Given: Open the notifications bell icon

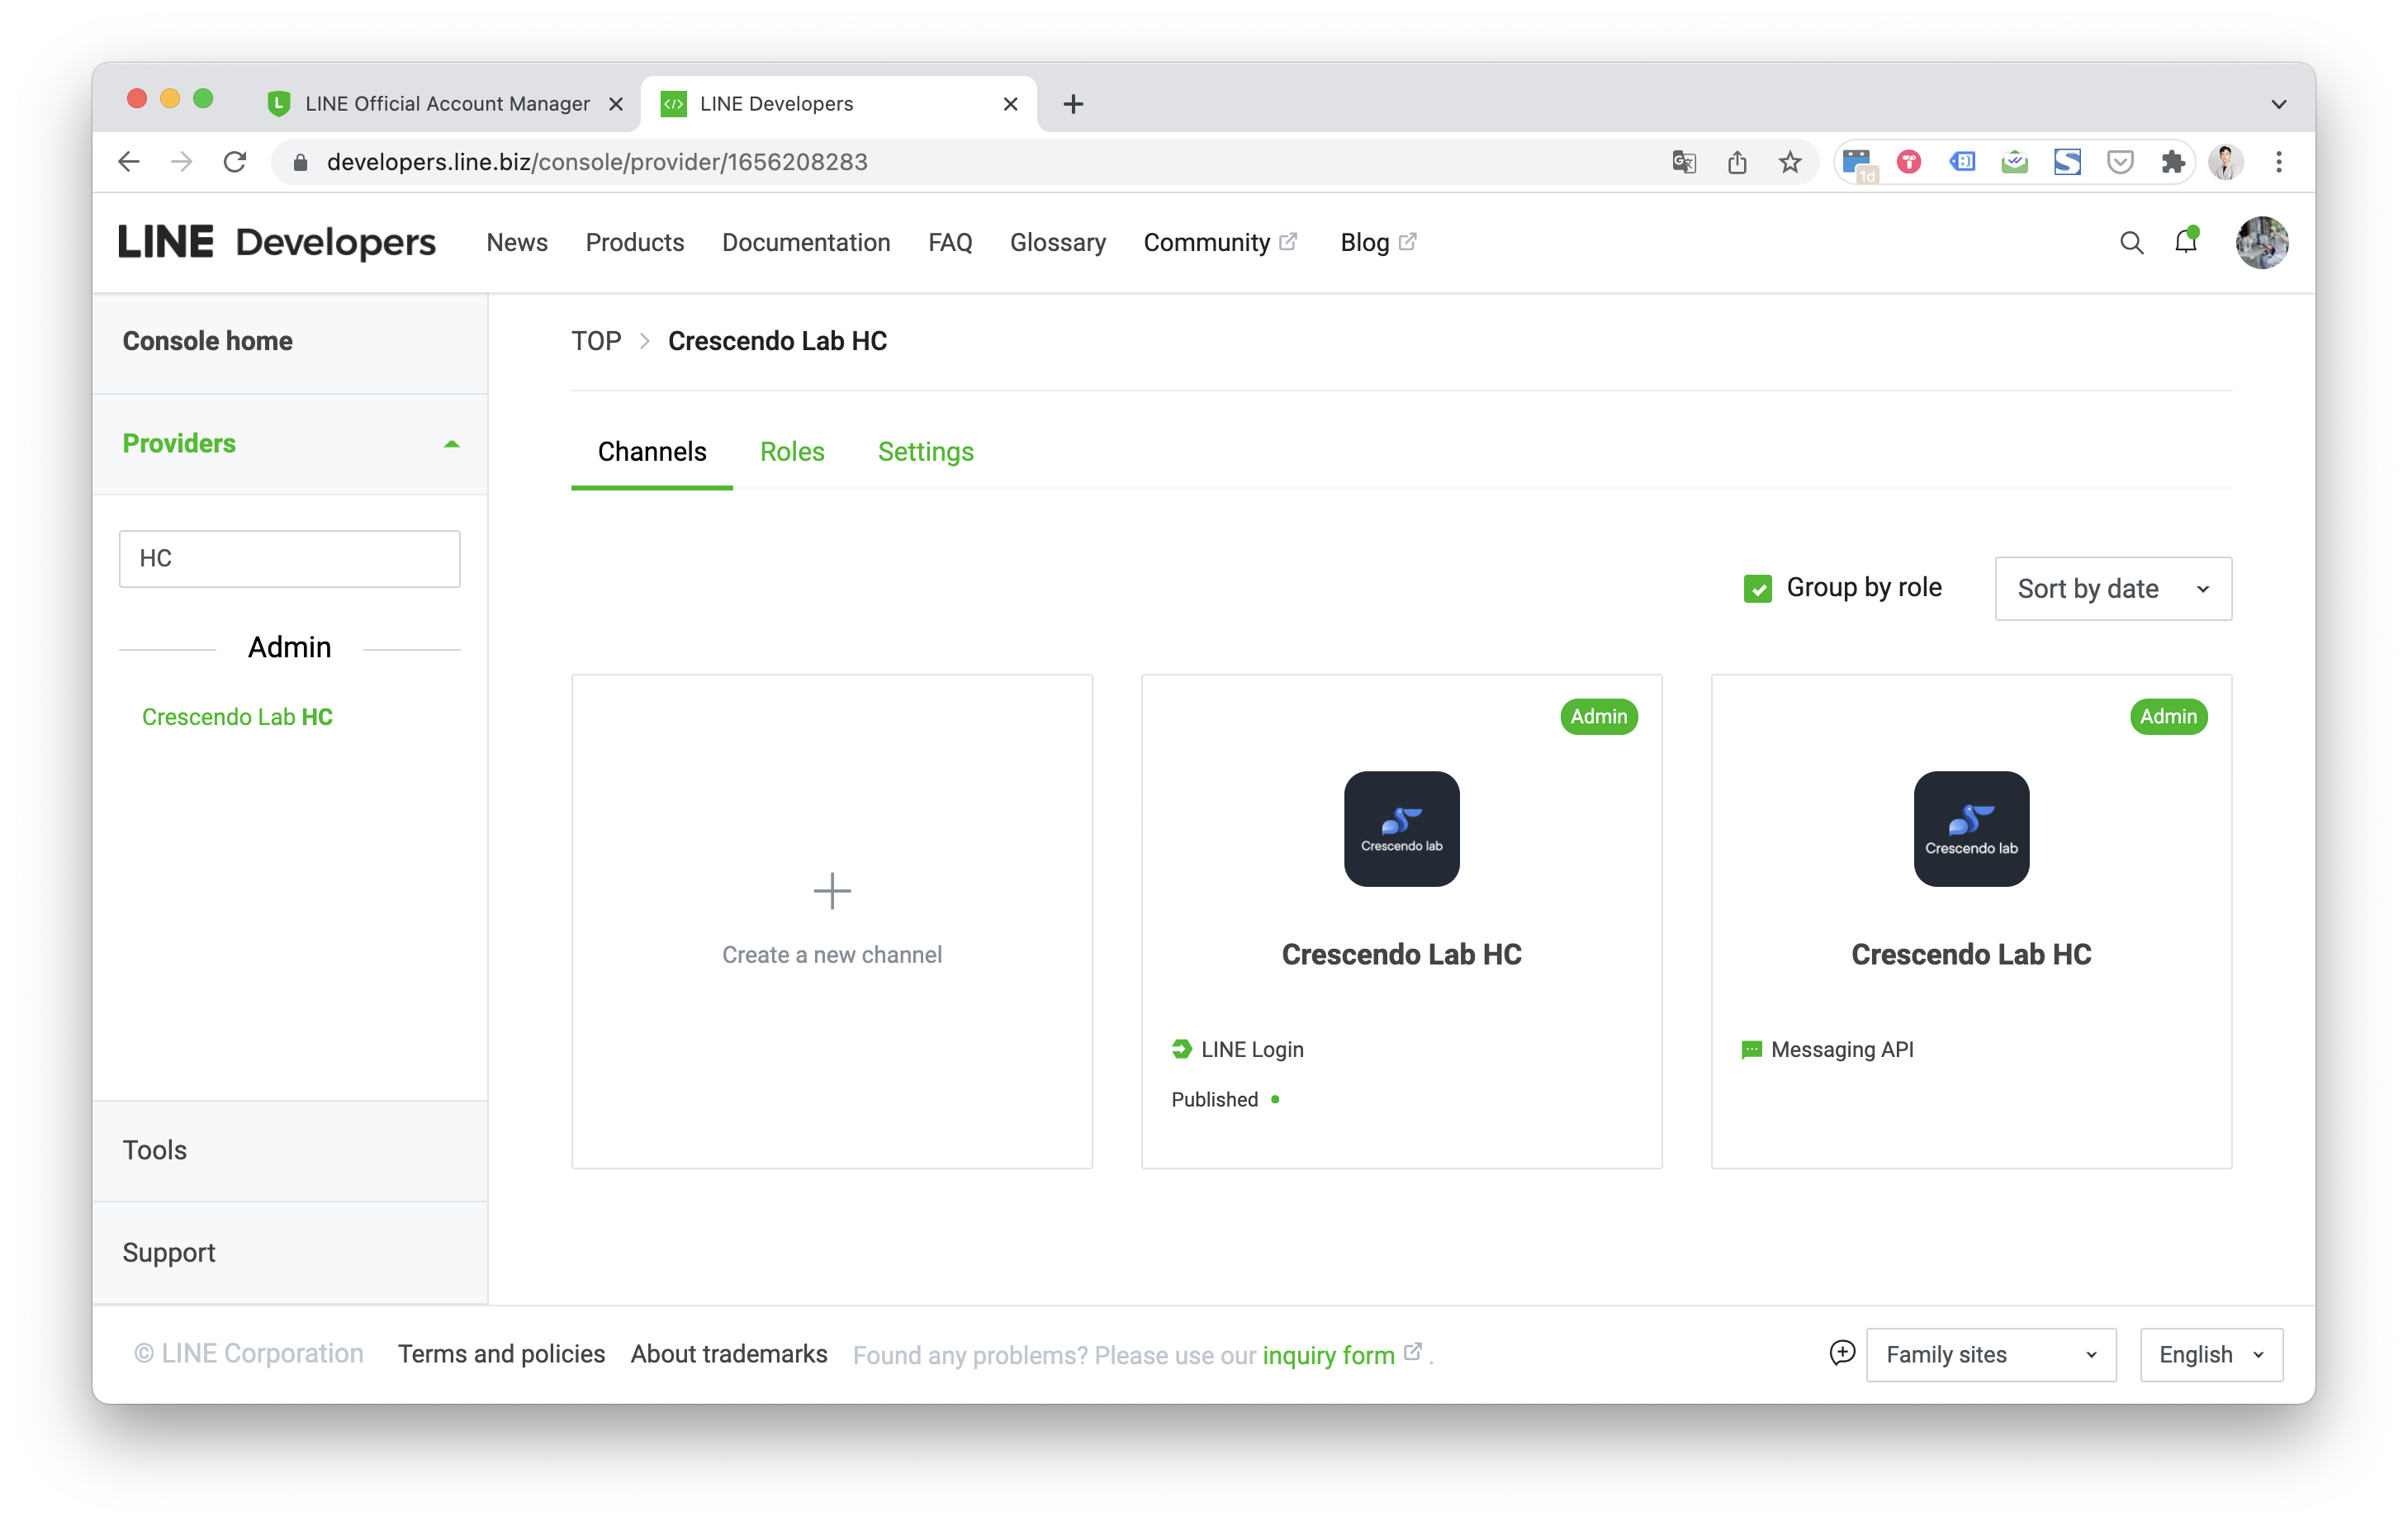Looking at the screenshot, I should (2185, 242).
